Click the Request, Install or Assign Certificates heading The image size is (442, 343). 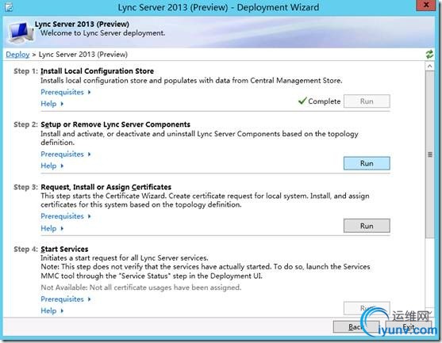106,187
